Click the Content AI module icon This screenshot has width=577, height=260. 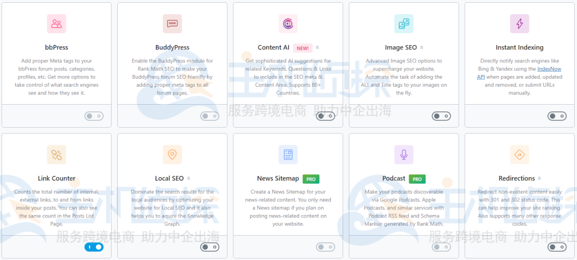[288, 24]
